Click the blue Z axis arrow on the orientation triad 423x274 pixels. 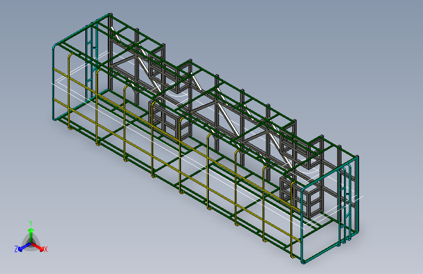tap(25, 247)
